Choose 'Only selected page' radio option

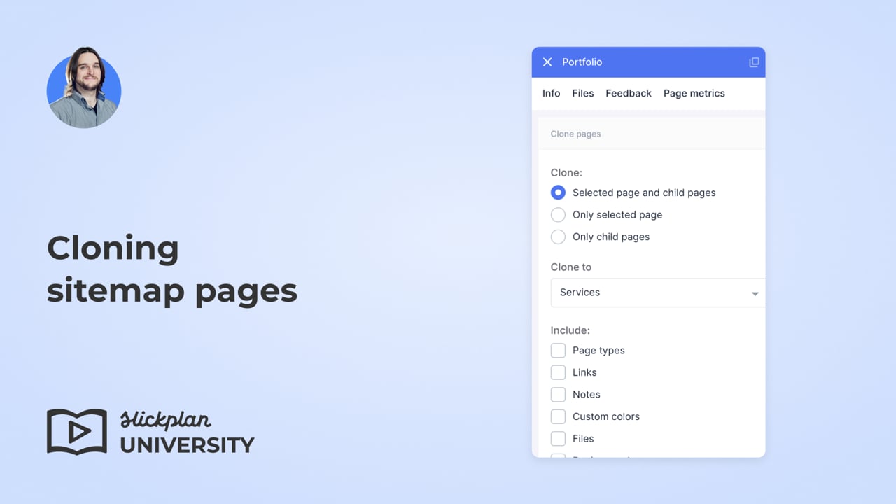pos(558,215)
